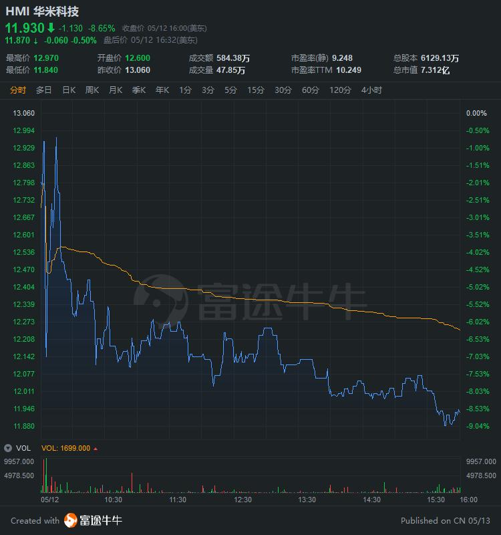This screenshot has height=535, width=501.
Task: Click the red triangle beside VOL value
Action: coord(96,449)
